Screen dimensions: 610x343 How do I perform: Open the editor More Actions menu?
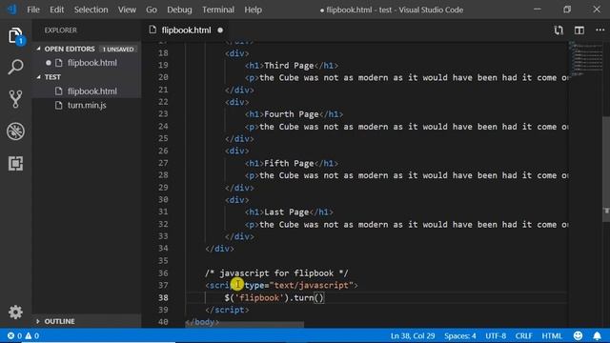[x=600, y=30]
